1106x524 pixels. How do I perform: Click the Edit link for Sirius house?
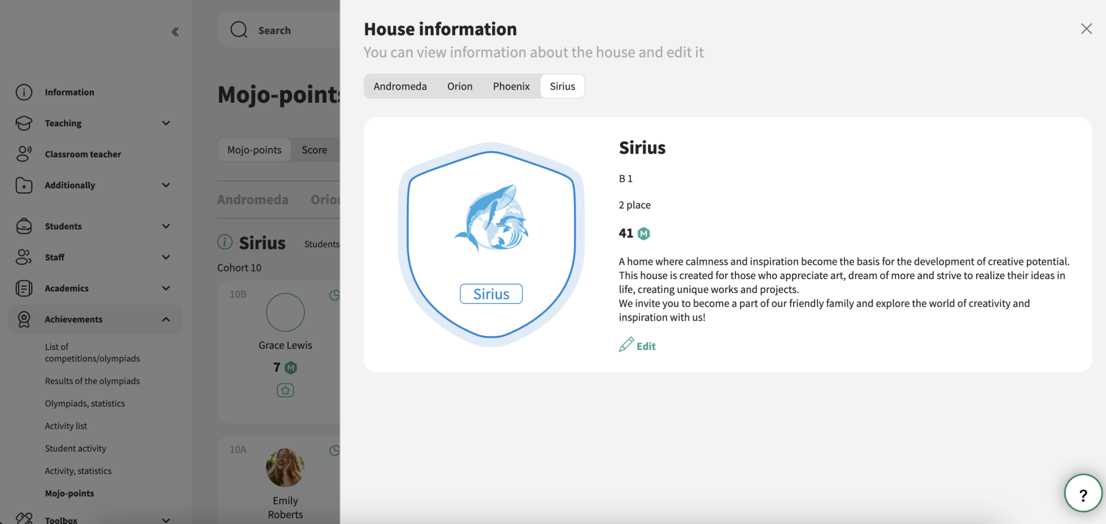click(646, 346)
